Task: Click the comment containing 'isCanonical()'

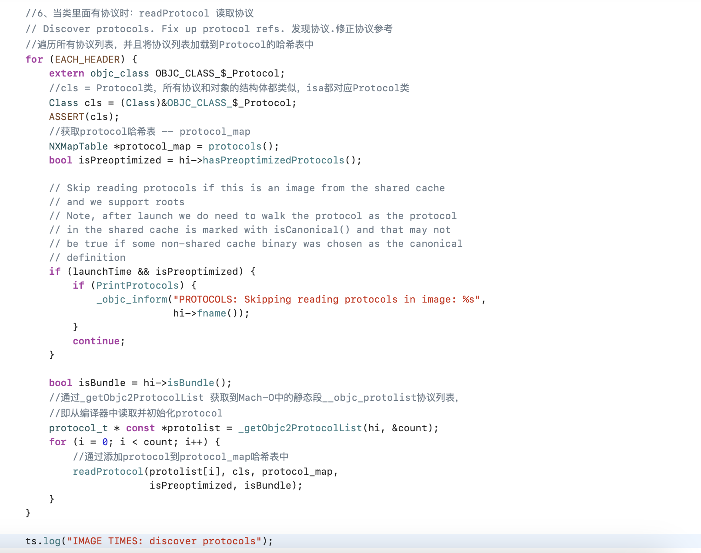Action: click(250, 230)
